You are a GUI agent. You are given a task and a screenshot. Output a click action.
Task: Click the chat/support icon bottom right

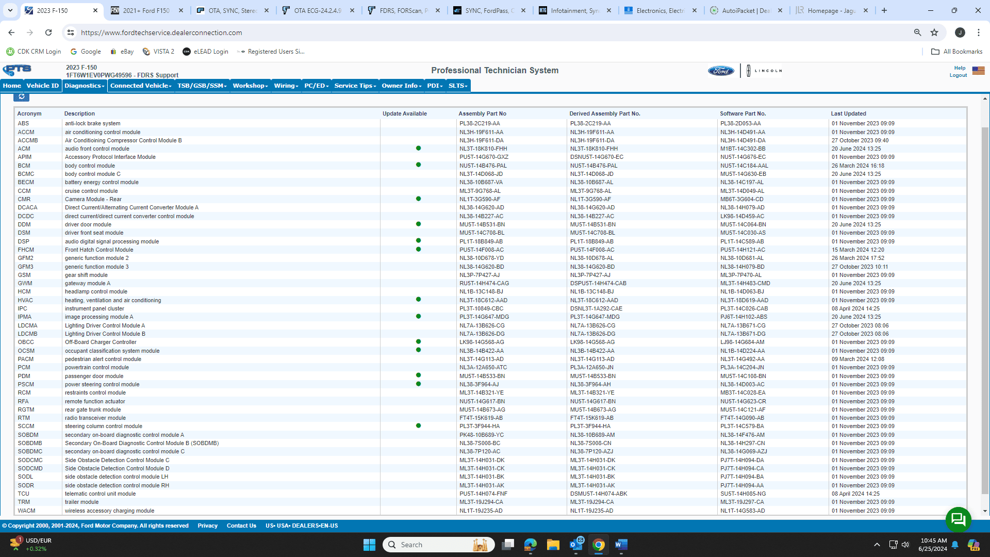[x=959, y=518]
